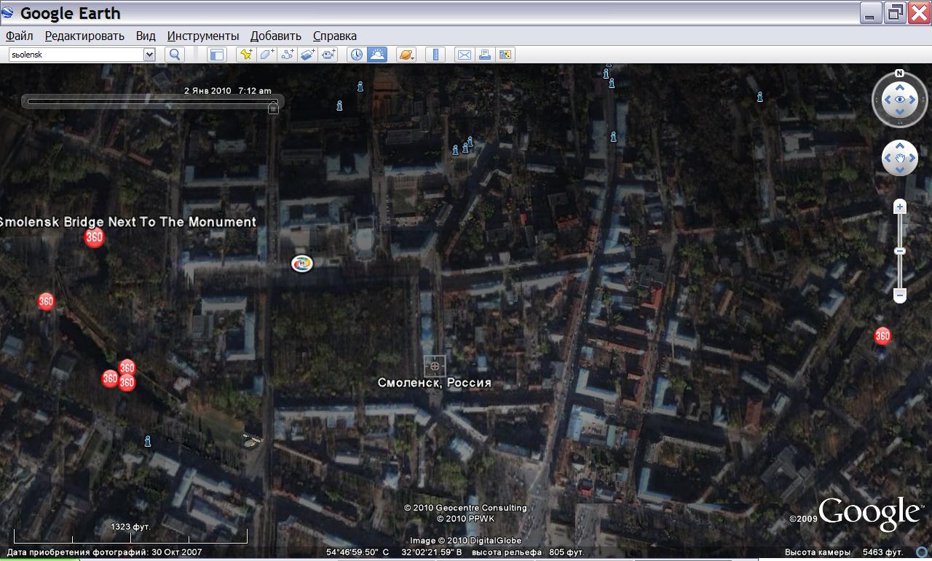Viewport: 932px width, 561px height.
Task: Click the latitude readout 54°46'59.50" С
Action: pyautogui.click(x=357, y=552)
